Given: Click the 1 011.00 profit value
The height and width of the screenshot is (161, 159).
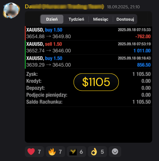Looking at the screenshot, I should [x=142, y=51].
